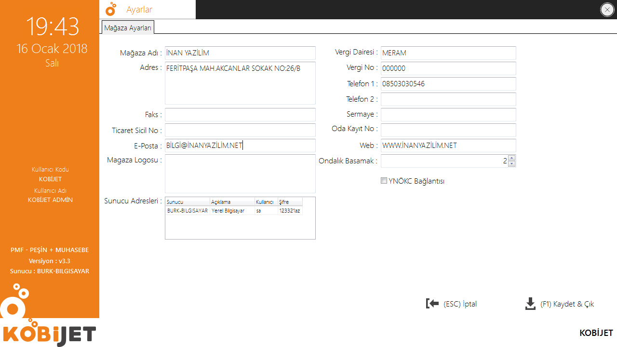Screen dimensions: 617x347
Task: Click the Web address field
Action: click(x=448, y=146)
